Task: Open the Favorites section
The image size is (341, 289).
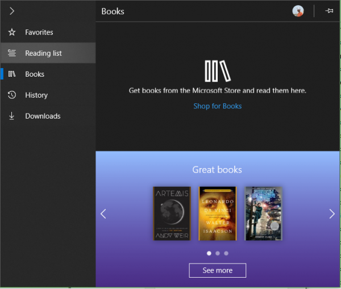Action: 48,32
